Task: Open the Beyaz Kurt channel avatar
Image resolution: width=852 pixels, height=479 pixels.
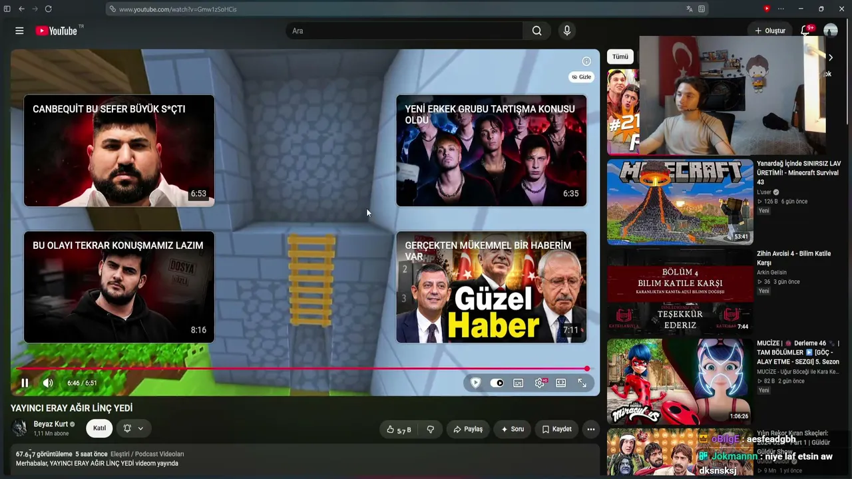Action: coord(19,428)
